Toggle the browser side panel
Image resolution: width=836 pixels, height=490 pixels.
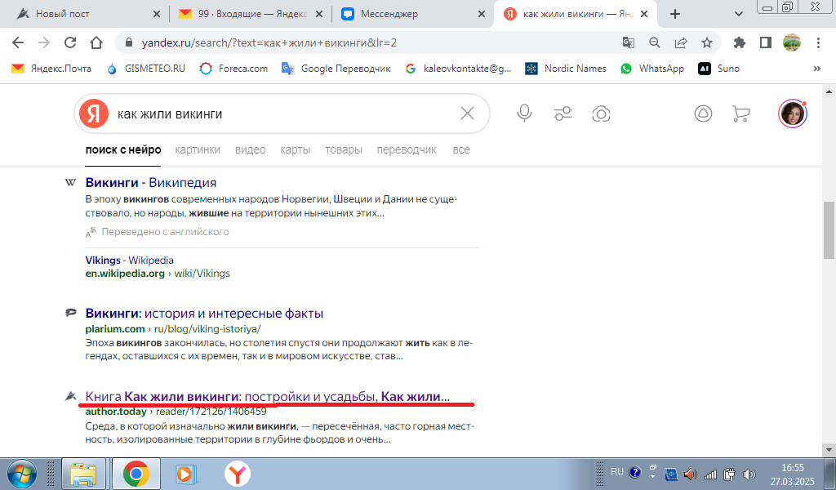tap(766, 42)
